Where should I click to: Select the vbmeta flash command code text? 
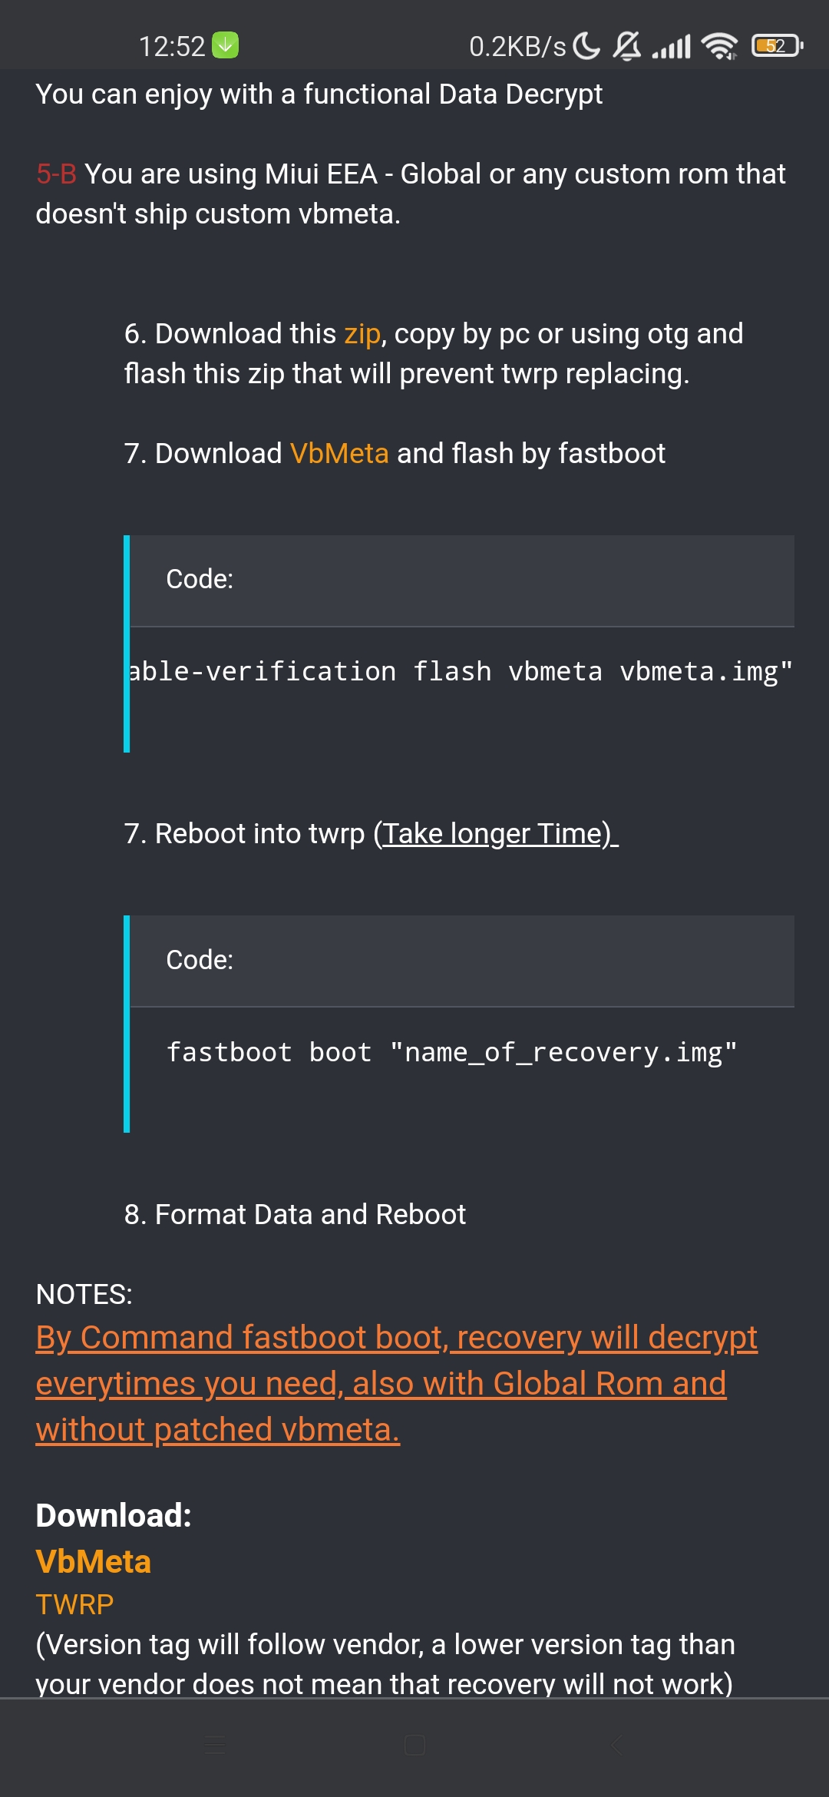461,671
